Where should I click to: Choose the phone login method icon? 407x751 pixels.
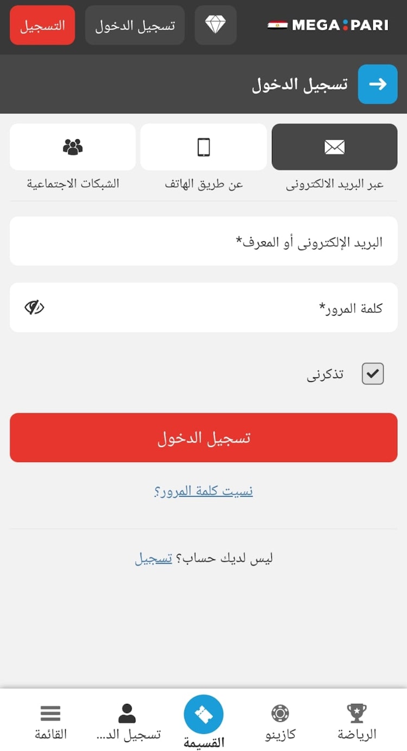(x=203, y=147)
